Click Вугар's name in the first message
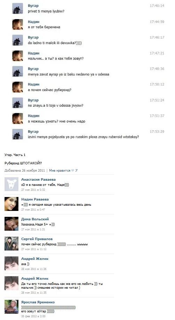 point(33,6)
